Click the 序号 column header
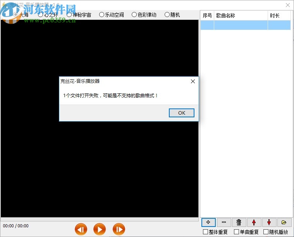This screenshot has width=294, height=237. [x=207, y=15]
